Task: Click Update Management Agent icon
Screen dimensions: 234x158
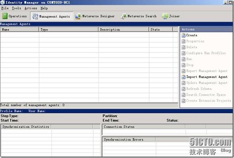Action: pyautogui.click(x=183, y=83)
